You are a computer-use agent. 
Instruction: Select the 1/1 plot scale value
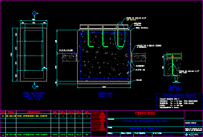[127, 135]
